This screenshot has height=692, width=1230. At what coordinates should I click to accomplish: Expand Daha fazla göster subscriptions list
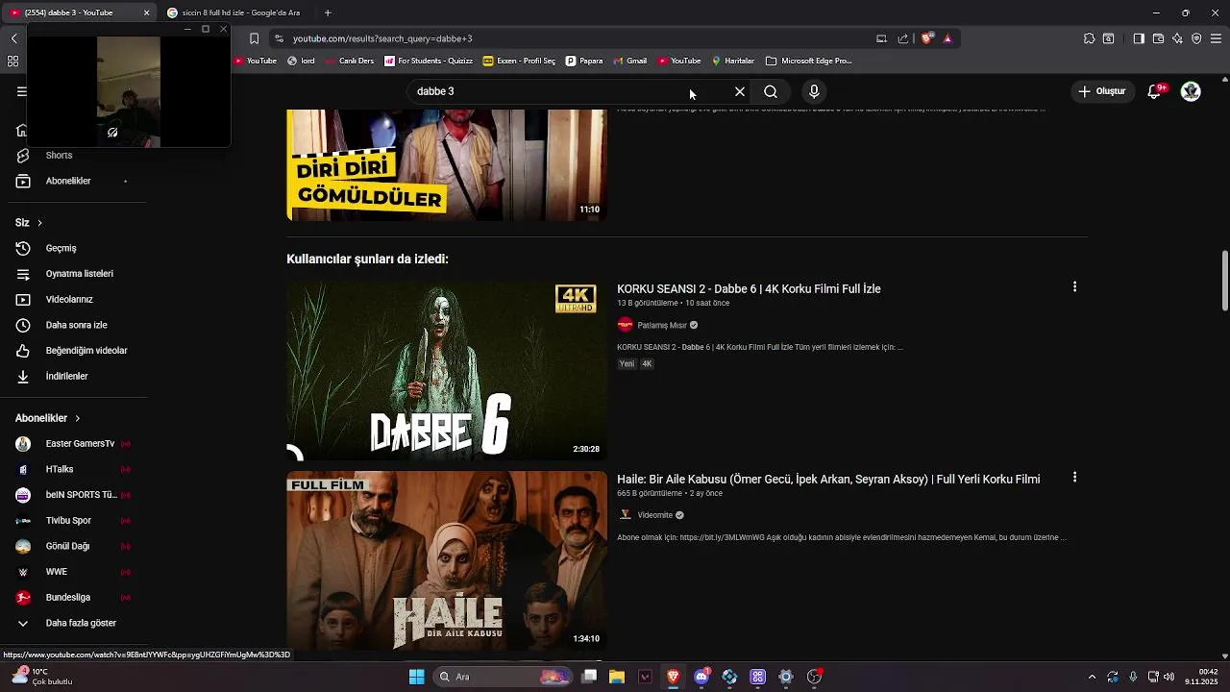[x=81, y=623]
